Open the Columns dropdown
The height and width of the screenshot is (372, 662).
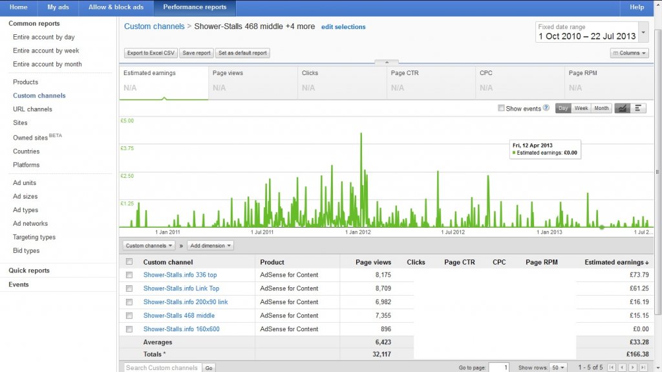pyautogui.click(x=629, y=53)
